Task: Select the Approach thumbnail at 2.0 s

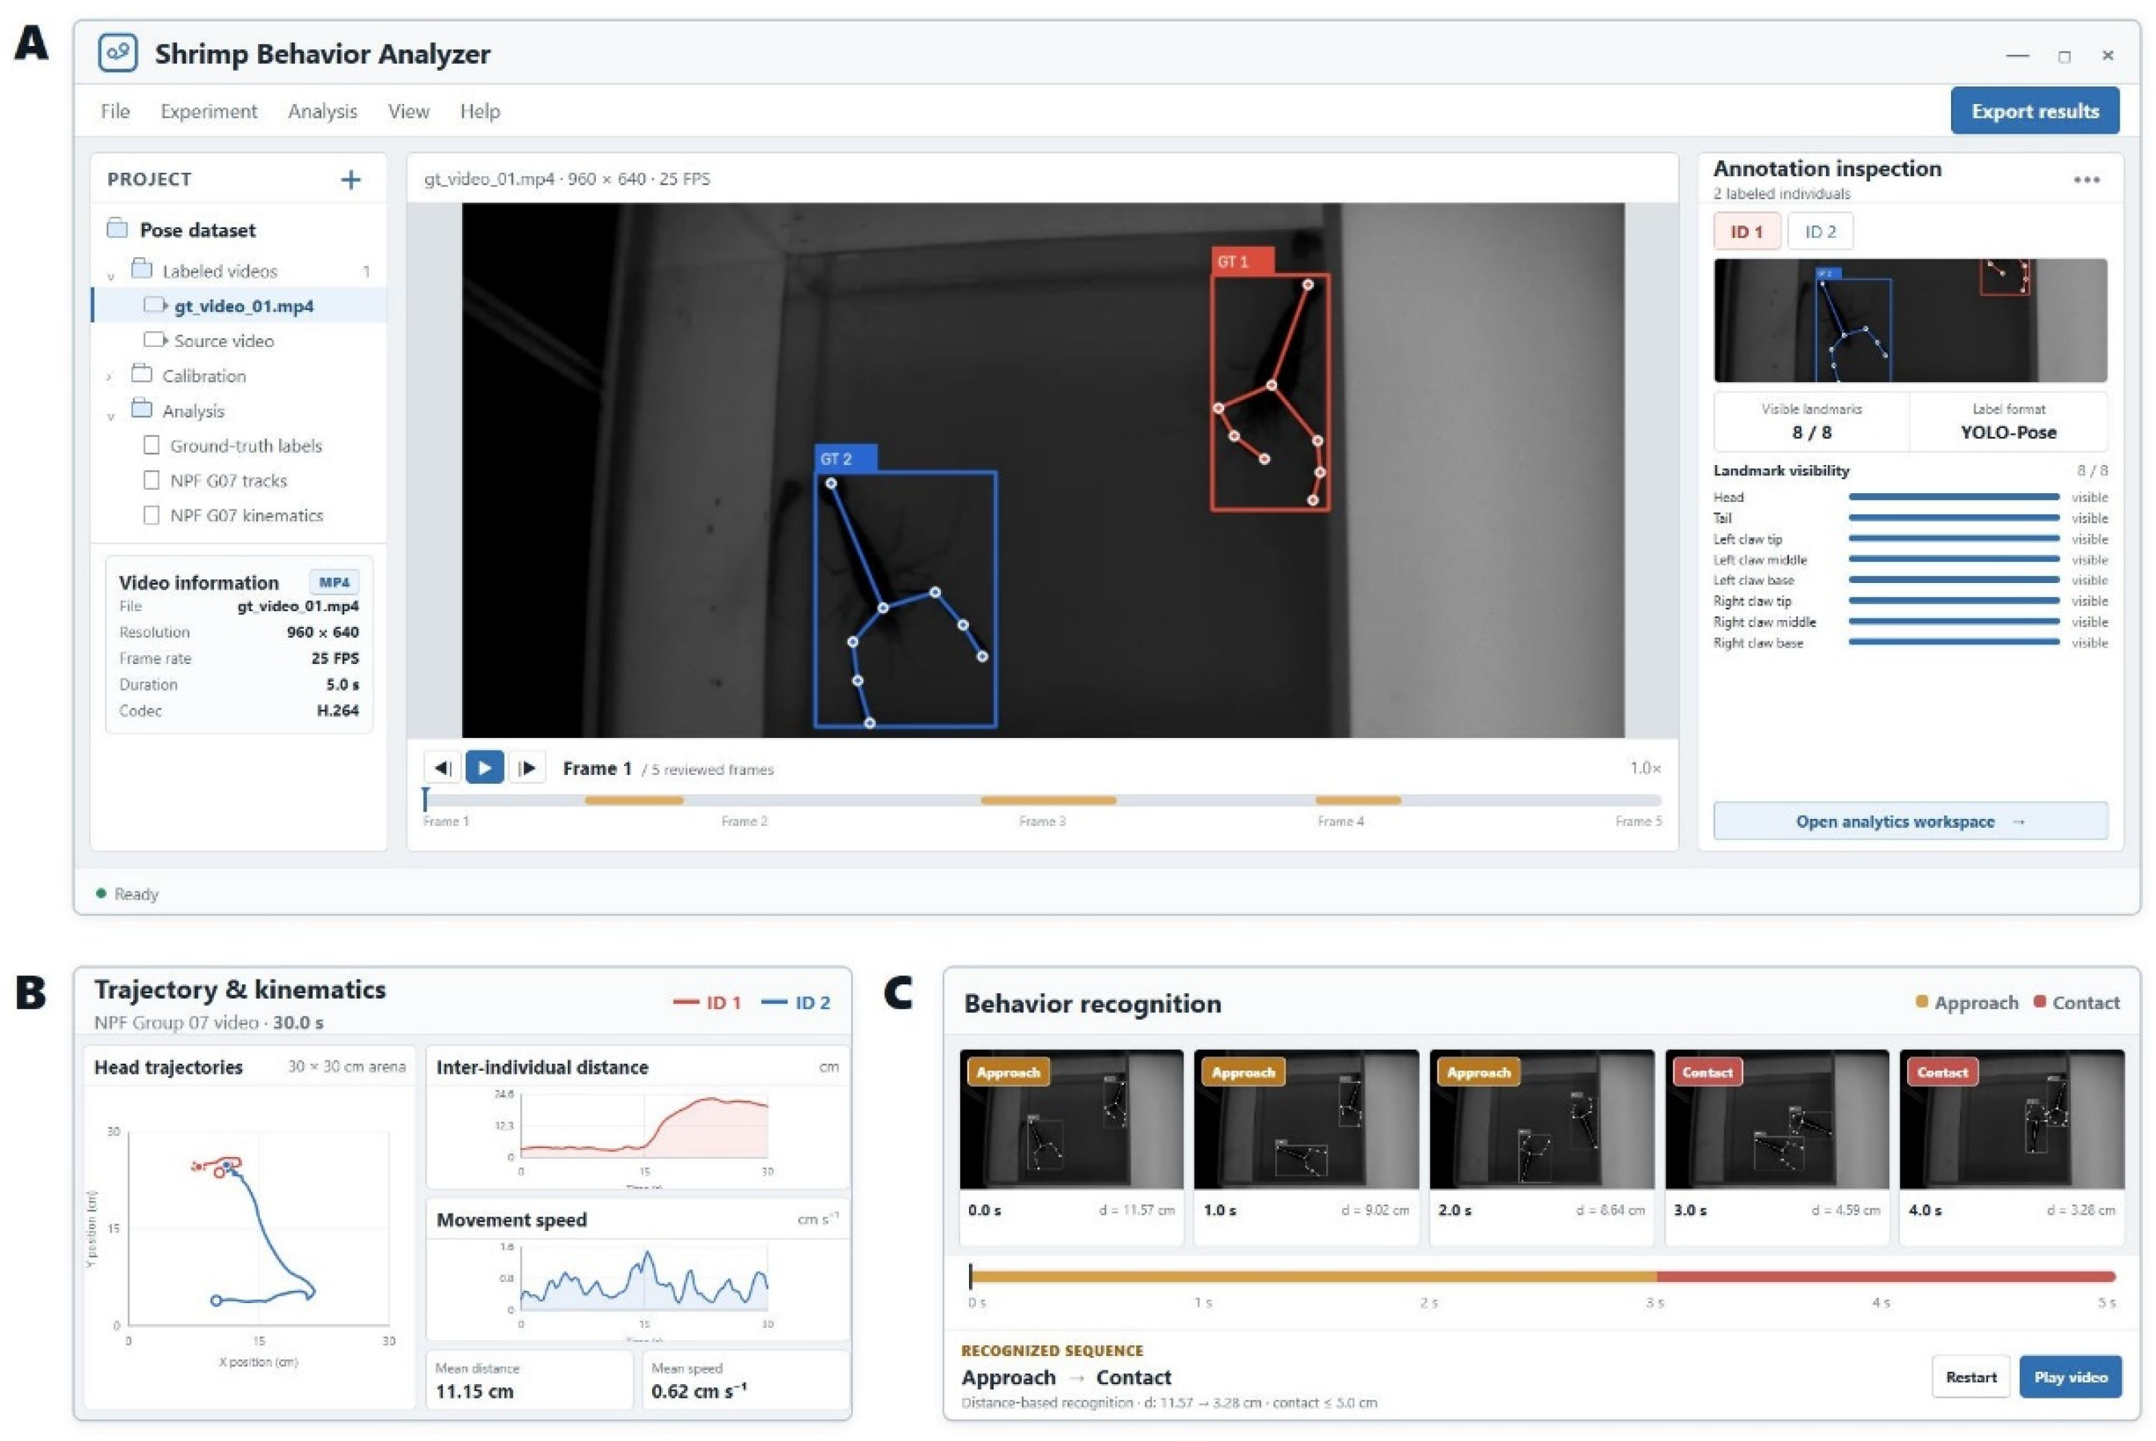Action: click(1542, 1119)
